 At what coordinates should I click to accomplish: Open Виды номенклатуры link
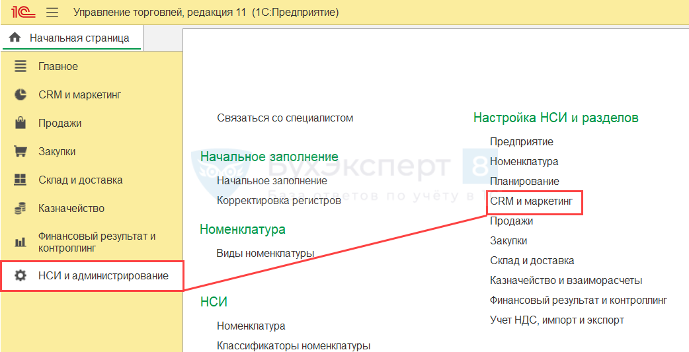coord(265,253)
